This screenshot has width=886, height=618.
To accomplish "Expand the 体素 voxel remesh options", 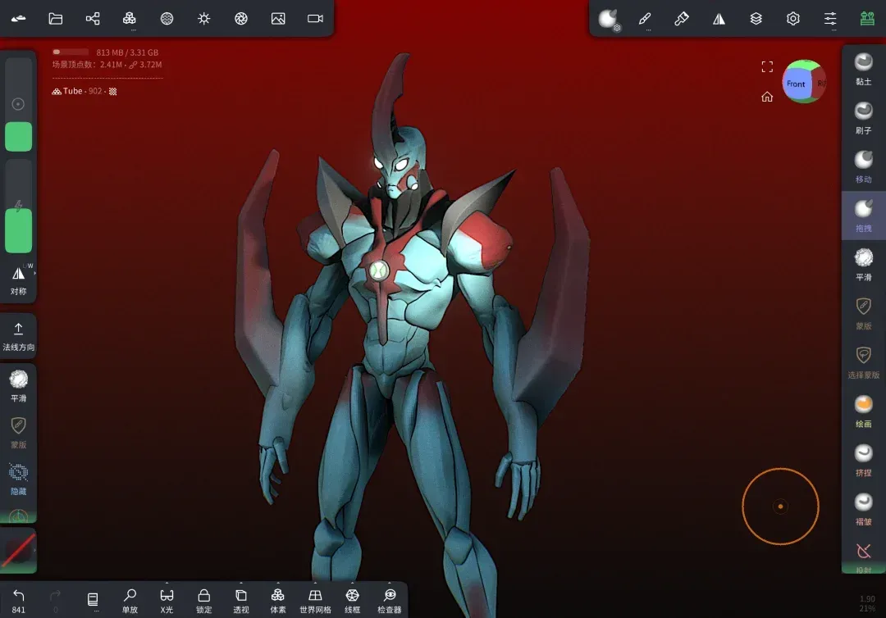I will pyautogui.click(x=278, y=600).
